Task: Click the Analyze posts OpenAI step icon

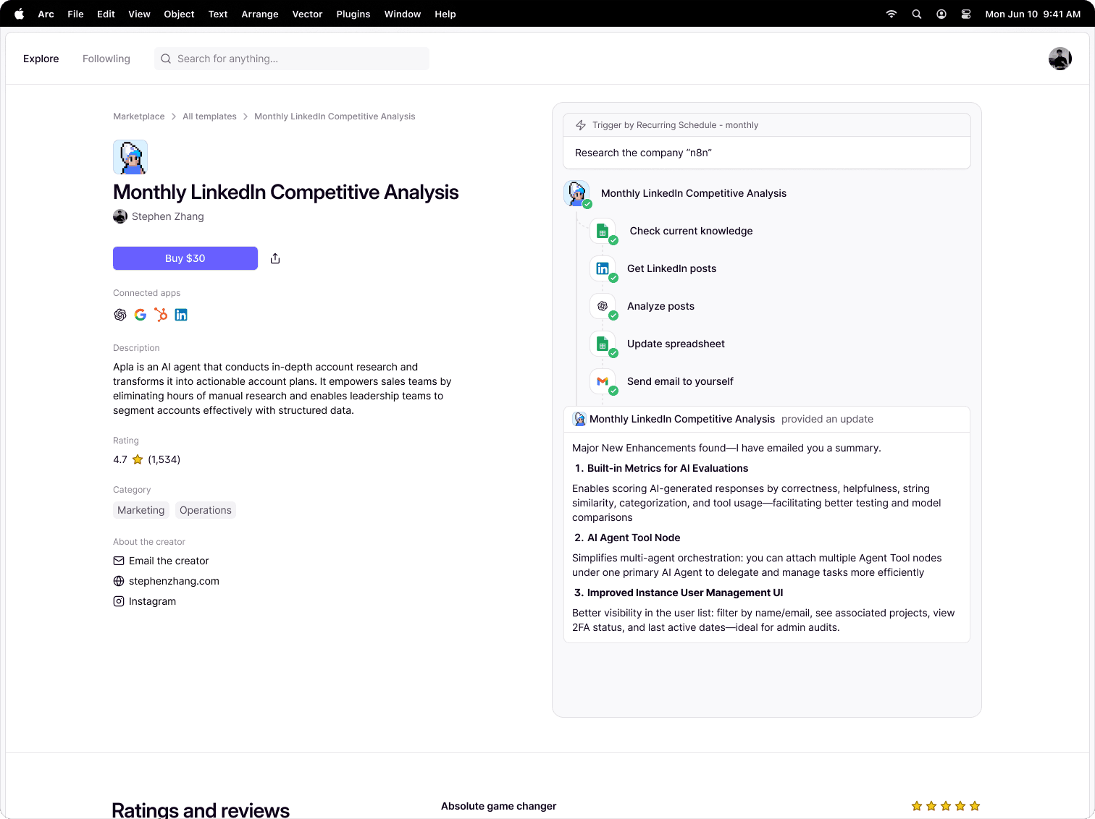Action: 603,306
